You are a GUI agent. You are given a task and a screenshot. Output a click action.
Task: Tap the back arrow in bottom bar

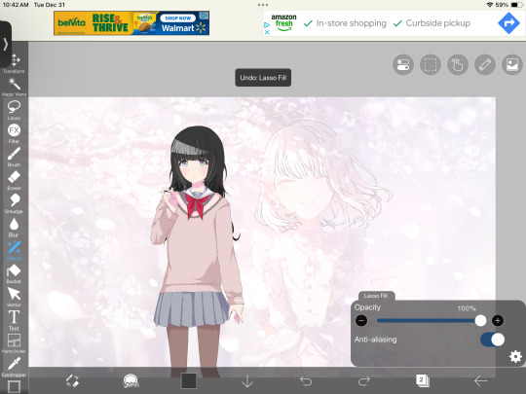coord(481,381)
